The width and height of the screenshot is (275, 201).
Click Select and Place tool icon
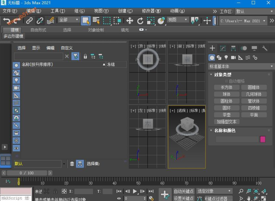point(161,21)
